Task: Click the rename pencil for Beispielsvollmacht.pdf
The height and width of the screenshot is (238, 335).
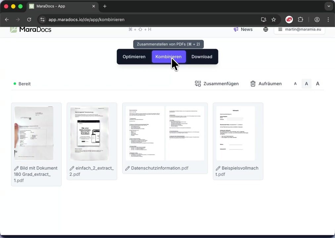Action: pyautogui.click(x=218, y=168)
